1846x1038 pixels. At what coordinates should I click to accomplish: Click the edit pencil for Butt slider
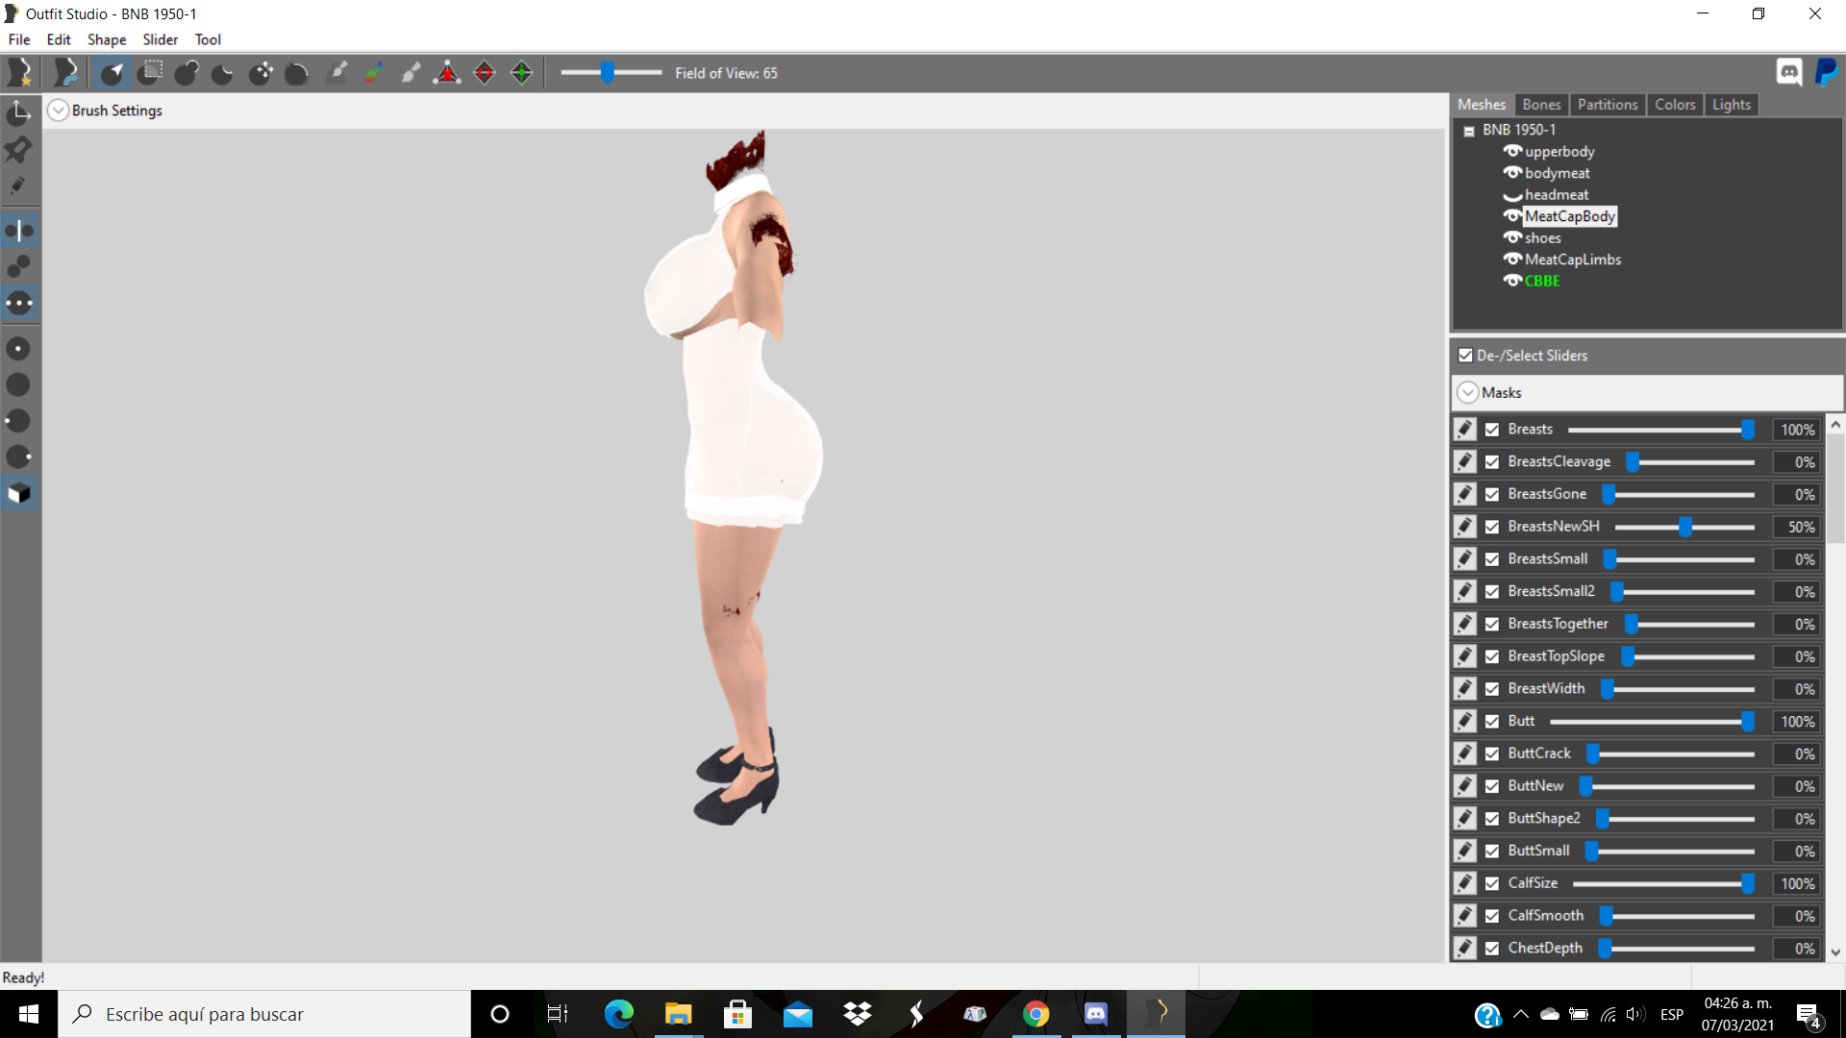(x=1465, y=721)
